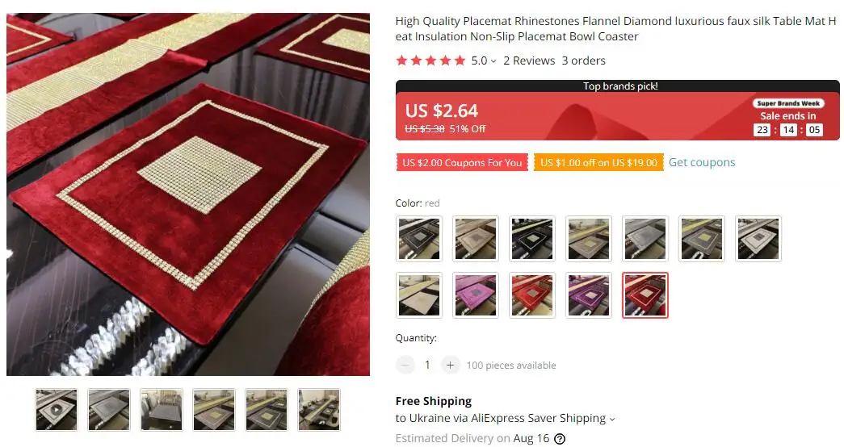Select the selected red placemat color swatch
844x447 pixels.
point(645,295)
